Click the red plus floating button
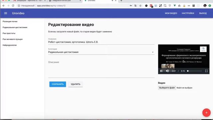 tap(206, 113)
